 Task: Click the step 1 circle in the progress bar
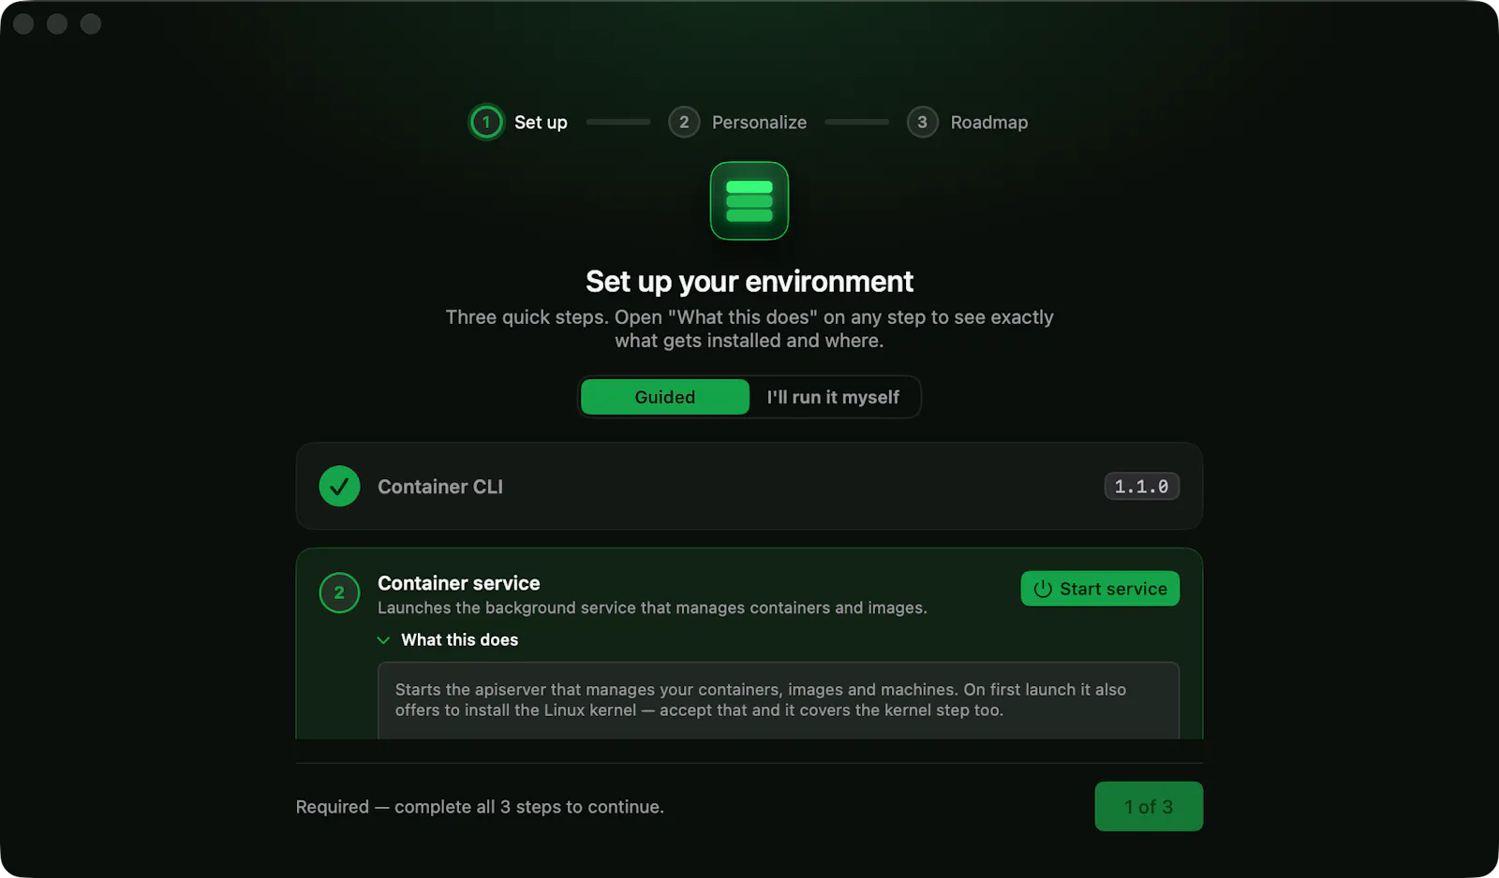pos(486,122)
